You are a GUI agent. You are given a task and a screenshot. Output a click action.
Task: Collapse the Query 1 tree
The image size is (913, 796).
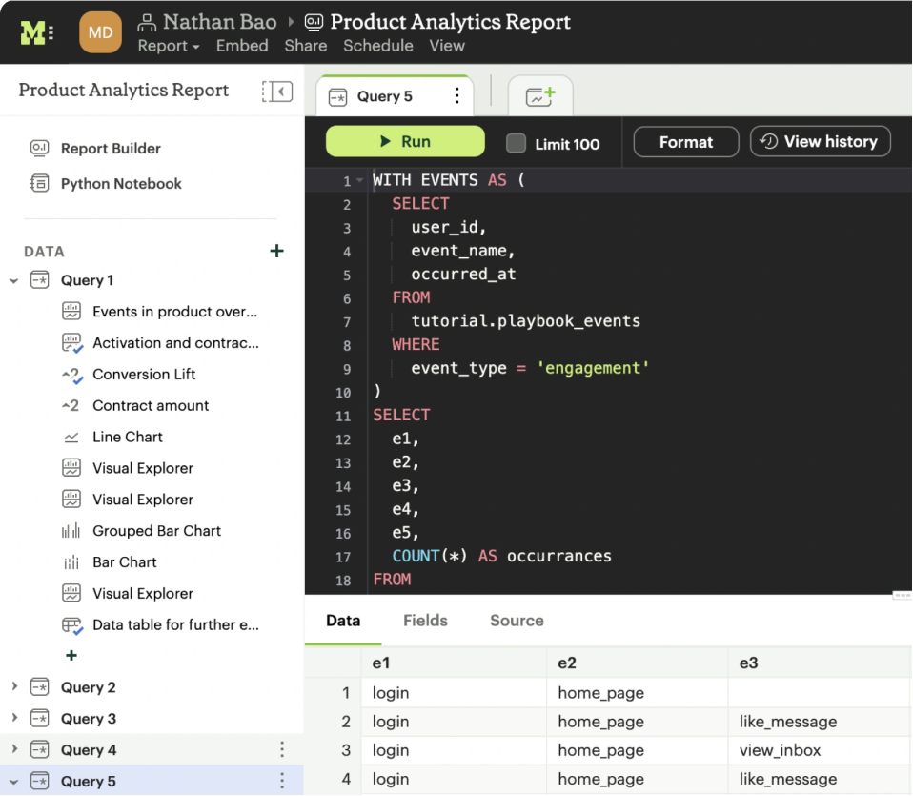point(13,279)
